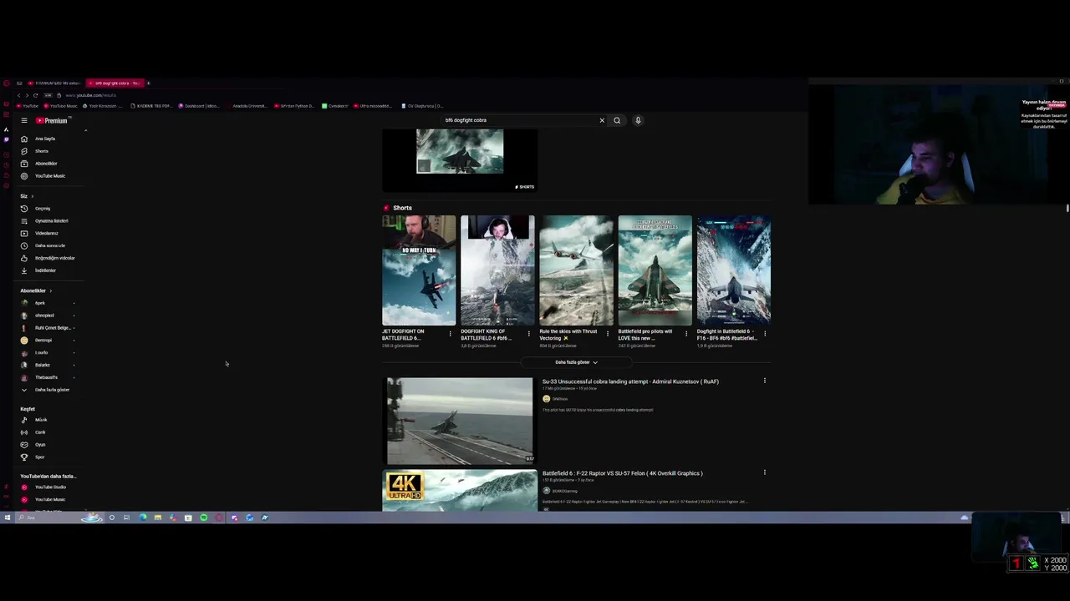Open Daha sonra izle list
Screen dimensions: 1070x601
(52, 245)
